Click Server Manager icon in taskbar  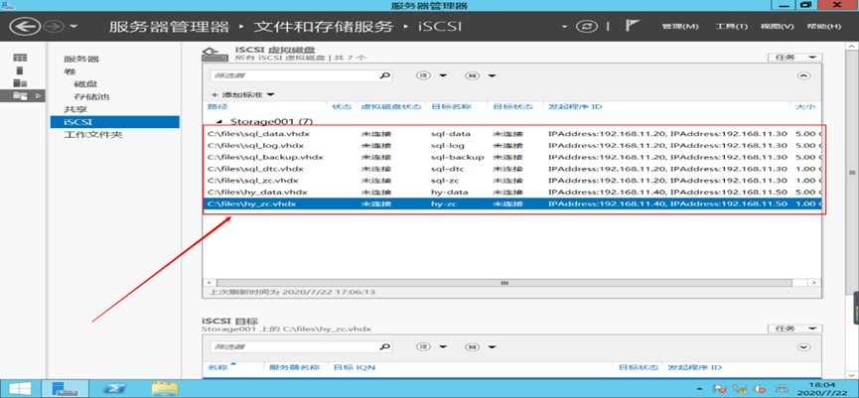click(65, 388)
